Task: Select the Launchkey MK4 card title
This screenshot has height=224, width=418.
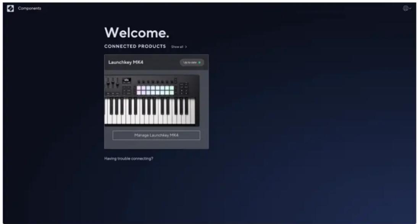Action: [126, 62]
